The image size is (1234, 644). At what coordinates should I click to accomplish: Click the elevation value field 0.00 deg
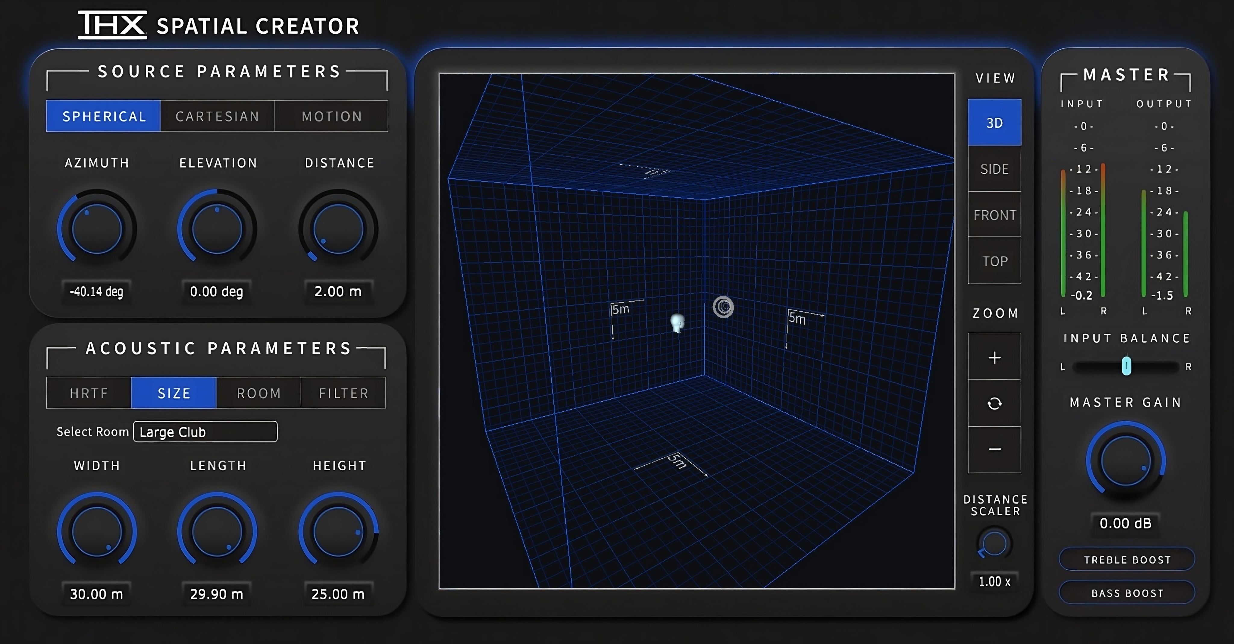tap(217, 291)
